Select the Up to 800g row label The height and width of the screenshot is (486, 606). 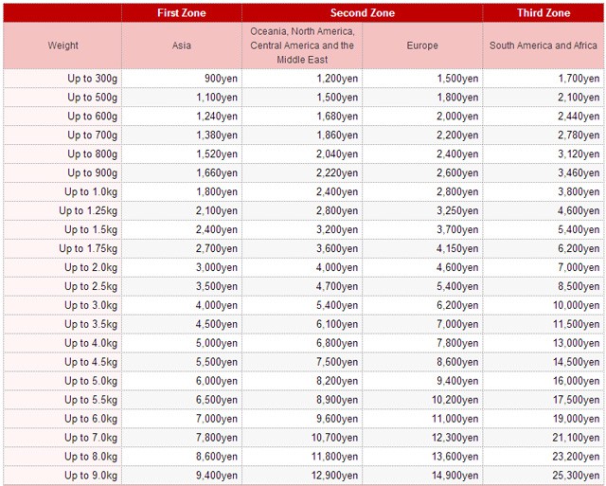tap(93, 154)
